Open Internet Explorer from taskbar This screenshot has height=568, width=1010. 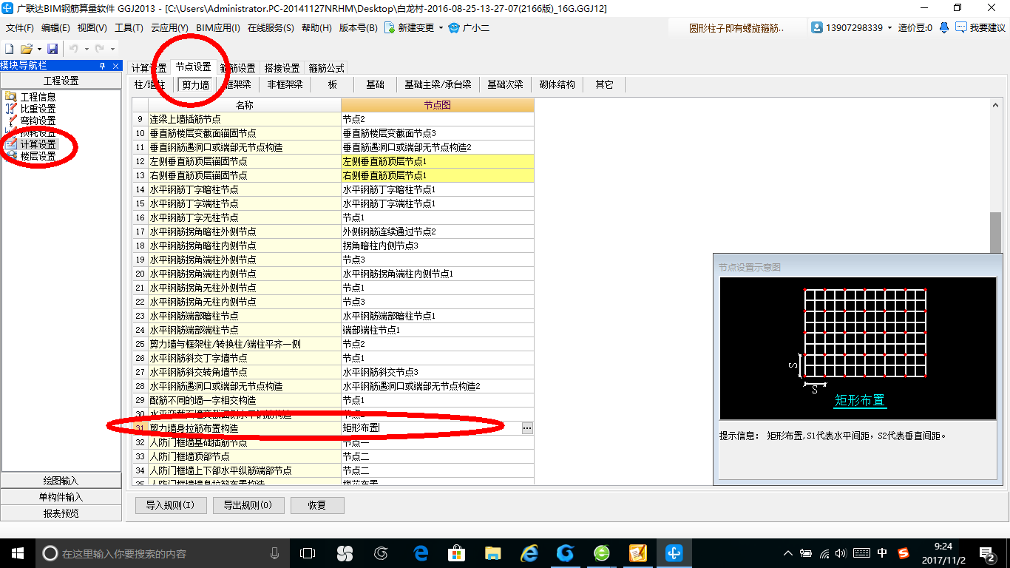pos(529,552)
